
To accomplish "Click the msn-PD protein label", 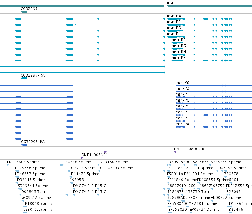I will coord(182,88).
